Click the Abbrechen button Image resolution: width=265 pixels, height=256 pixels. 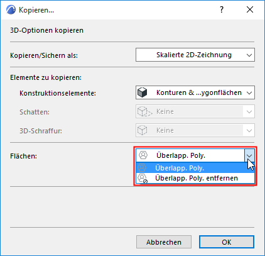(164, 242)
